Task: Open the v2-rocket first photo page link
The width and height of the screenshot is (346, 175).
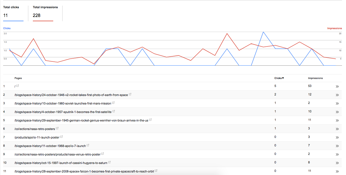Action: tap(71, 95)
